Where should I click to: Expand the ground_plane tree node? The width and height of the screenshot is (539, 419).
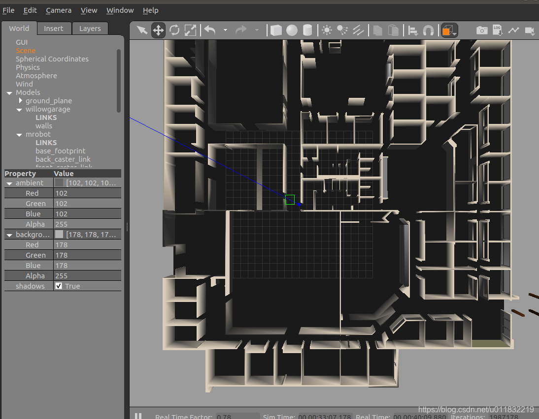click(x=20, y=100)
